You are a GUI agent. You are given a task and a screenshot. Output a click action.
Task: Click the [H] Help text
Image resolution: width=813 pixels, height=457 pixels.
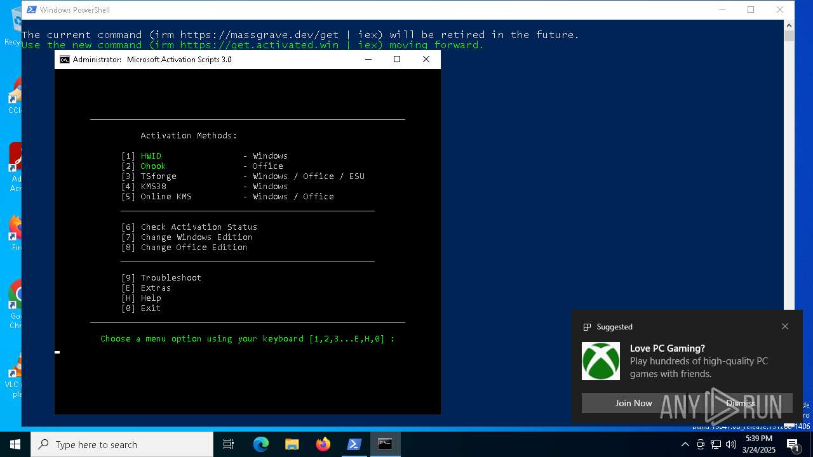(141, 298)
